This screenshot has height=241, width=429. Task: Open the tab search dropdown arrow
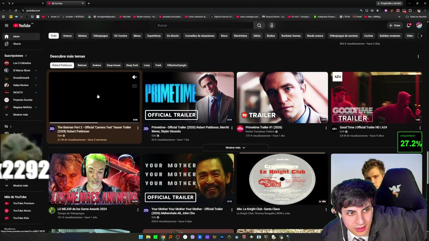(3, 3)
